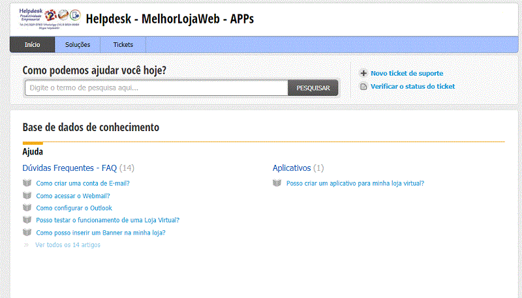Open article Como acessar o Webmail?
Image resolution: width=522 pixels, height=298 pixels.
coord(73,196)
